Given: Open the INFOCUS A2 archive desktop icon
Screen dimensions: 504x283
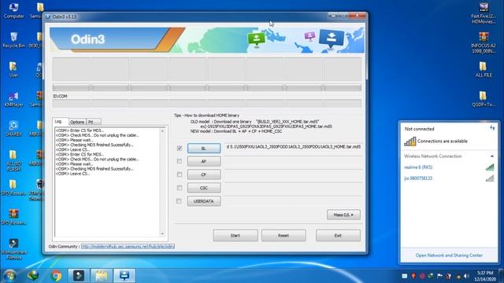Looking at the screenshot, I should coord(484,42).
